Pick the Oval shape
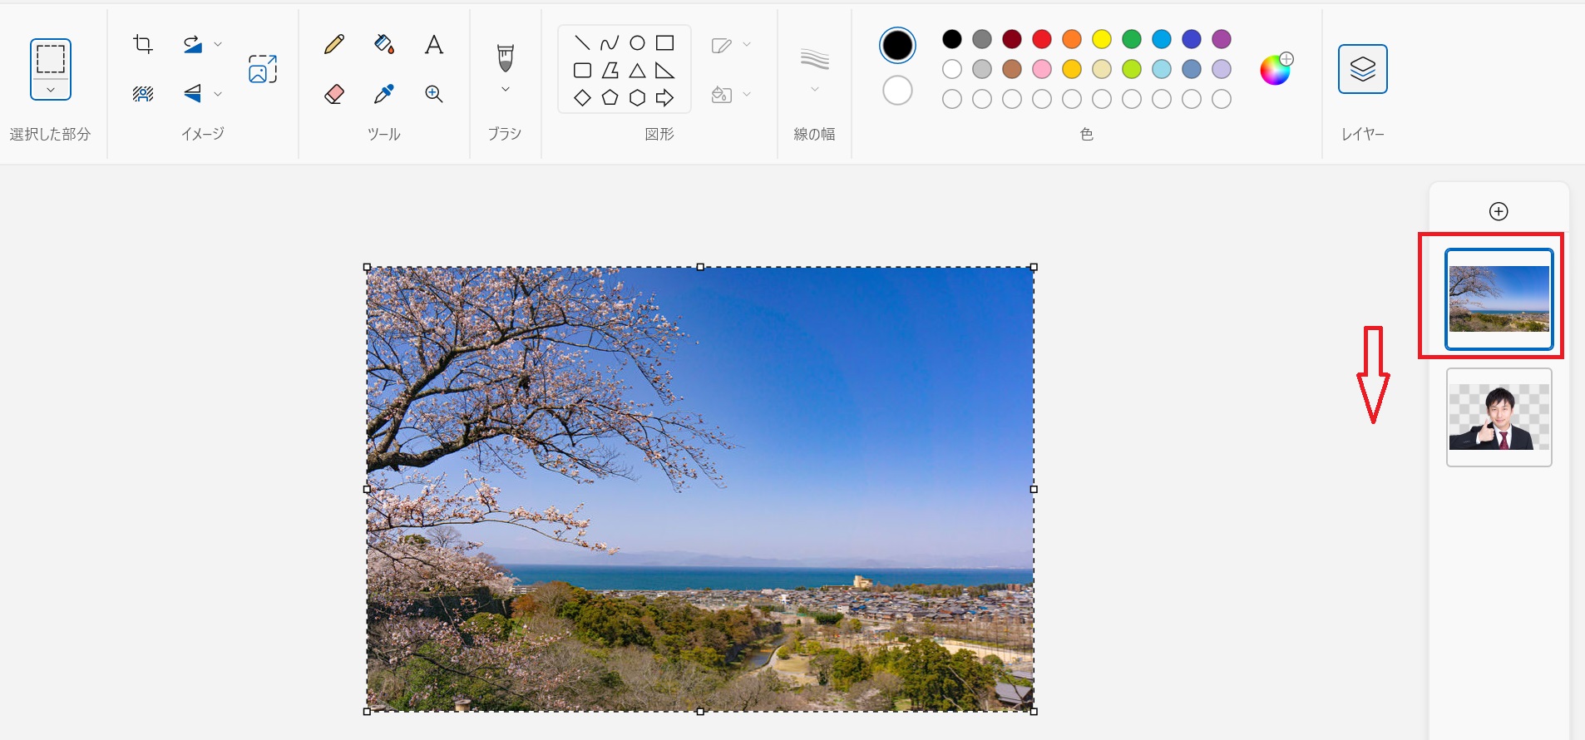The width and height of the screenshot is (1585, 740). (x=637, y=43)
